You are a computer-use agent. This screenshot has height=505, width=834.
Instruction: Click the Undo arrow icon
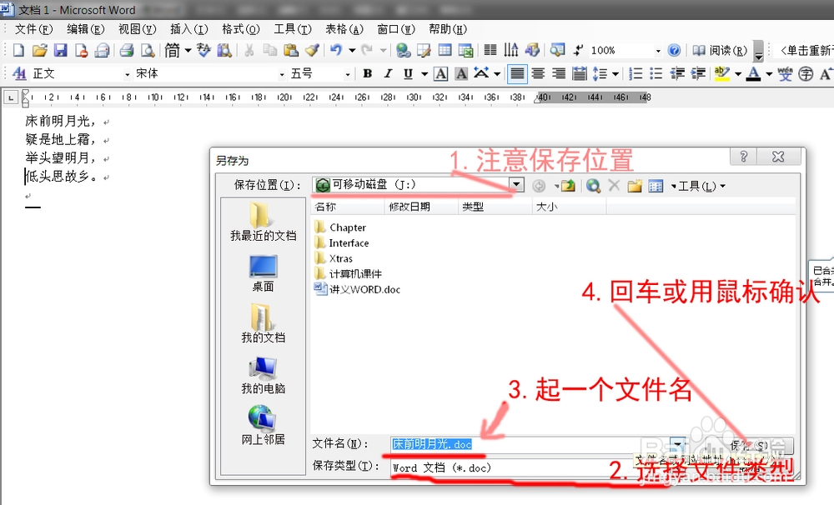coord(336,50)
